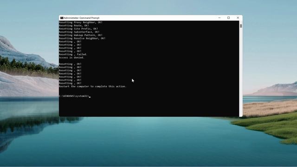The width and height of the screenshot is (297, 167).
Task: Click the 'Resetting Site Prefix, OK!' line
Action: tap(78, 29)
